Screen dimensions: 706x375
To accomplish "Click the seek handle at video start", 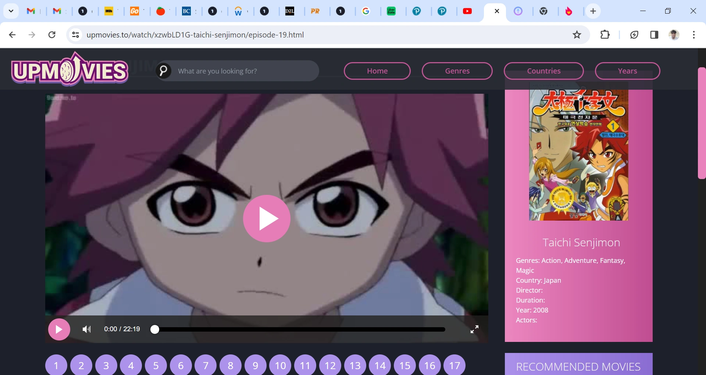I will 155,329.
